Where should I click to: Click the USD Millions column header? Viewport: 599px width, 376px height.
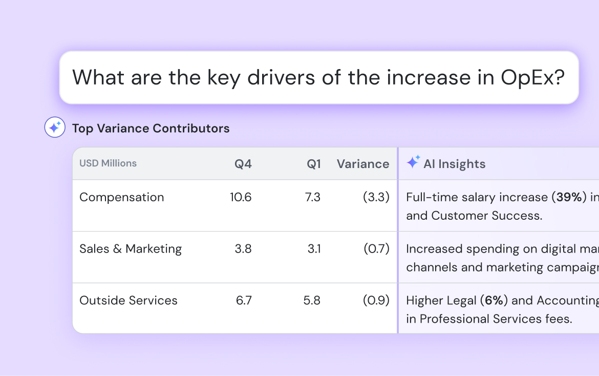tap(108, 163)
